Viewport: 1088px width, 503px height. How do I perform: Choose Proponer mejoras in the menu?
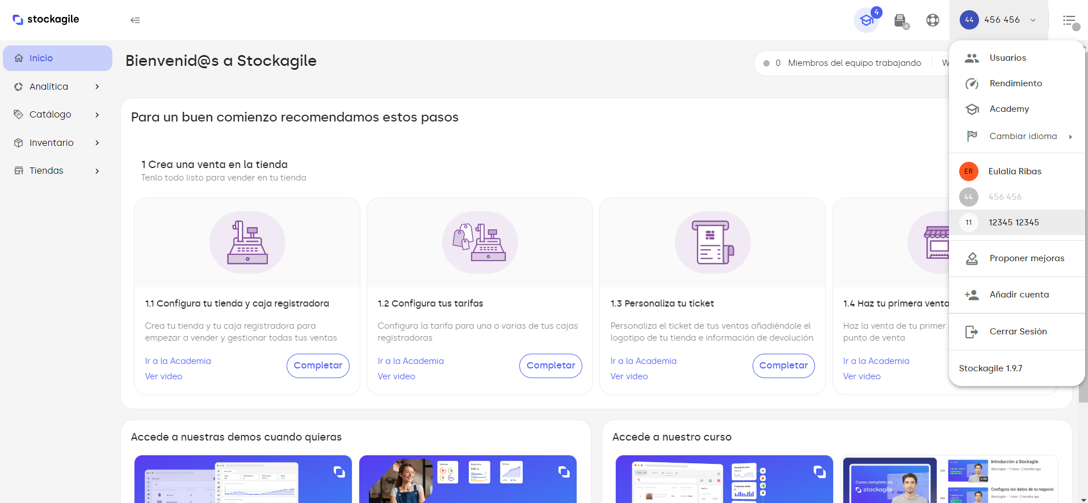[1017, 258]
